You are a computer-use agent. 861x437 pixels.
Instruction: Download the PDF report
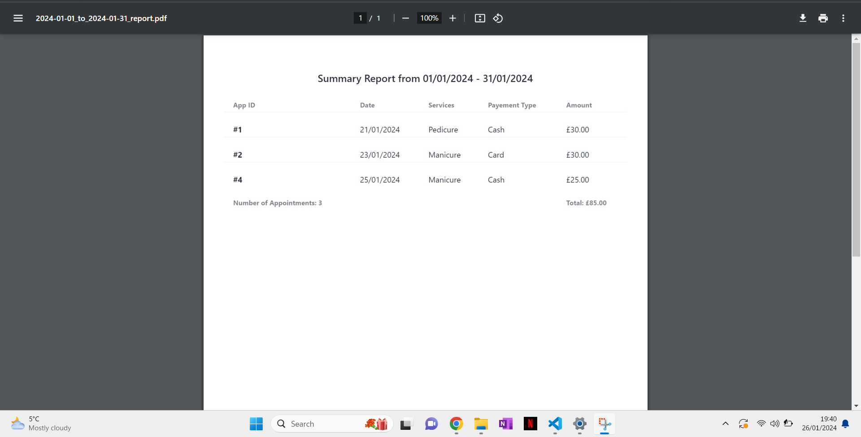point(803,18)
